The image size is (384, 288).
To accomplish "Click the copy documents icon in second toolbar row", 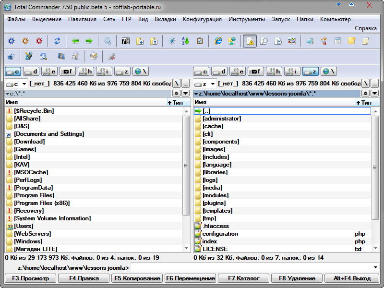I will click(75, 57).
